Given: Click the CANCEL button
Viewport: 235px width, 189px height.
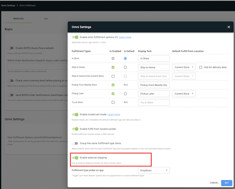Looking at the screenshot, I should (214, 183).
